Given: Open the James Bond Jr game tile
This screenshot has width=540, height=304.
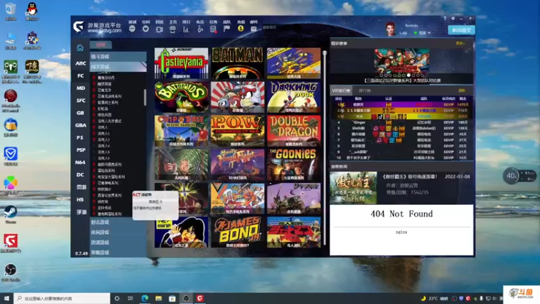Looking at the screenshot, I should (238, 232).
